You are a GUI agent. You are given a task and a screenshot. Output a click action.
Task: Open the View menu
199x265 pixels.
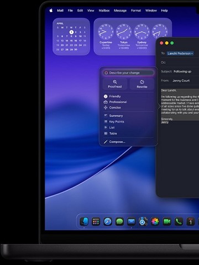91,10
